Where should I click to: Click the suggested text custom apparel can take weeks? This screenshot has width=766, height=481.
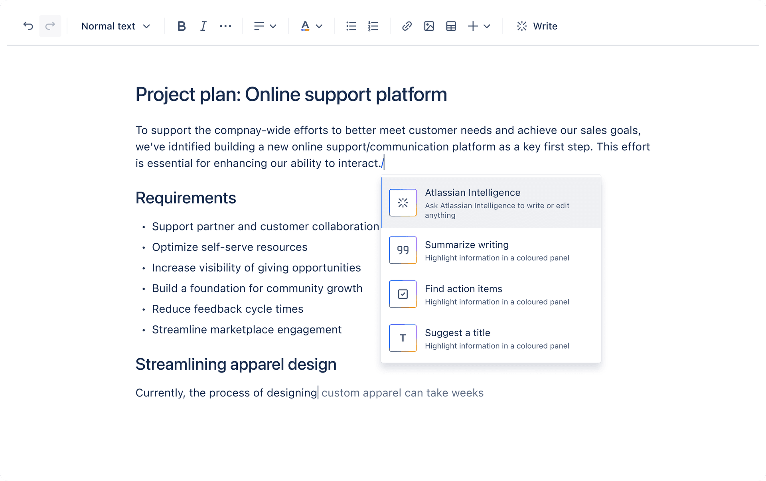click(x=403, y=393)
